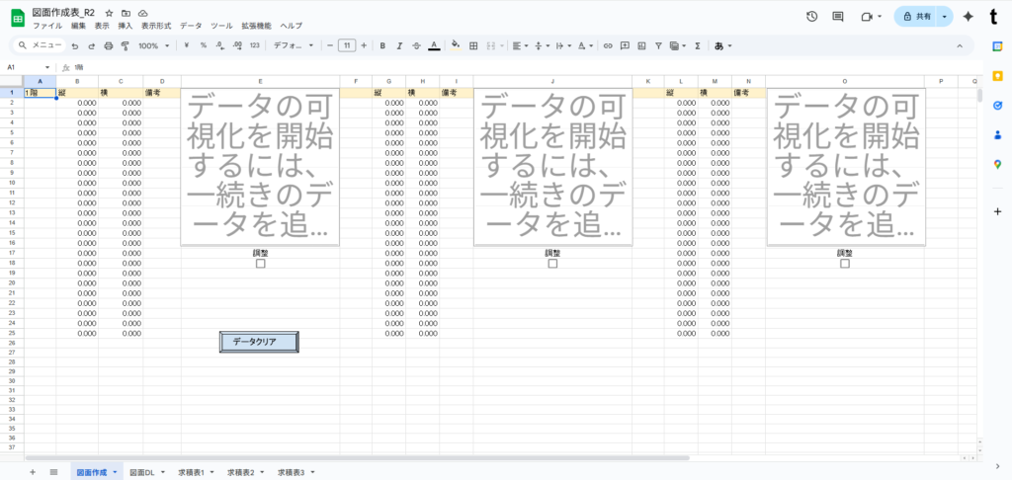
Task: Print the spreadsheet
Action: (x=109, y=45)
